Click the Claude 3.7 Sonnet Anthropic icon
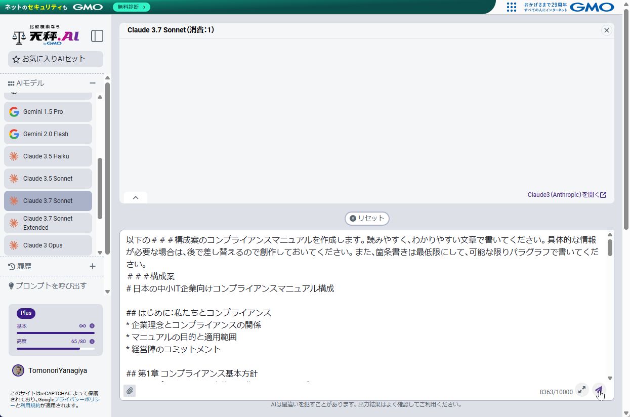The height and width of the screenshot is (417, 630). 14,201
